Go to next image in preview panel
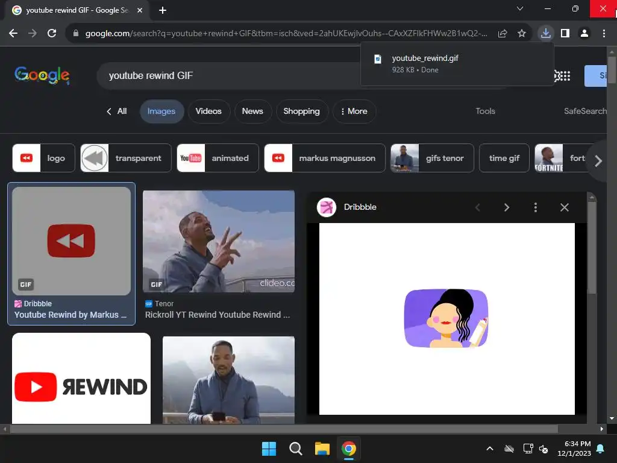Screen dimensions: 617x463 click(507, 207)
